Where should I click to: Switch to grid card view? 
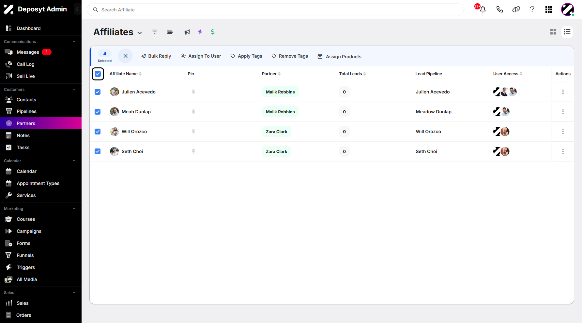(x=553, y=32)
